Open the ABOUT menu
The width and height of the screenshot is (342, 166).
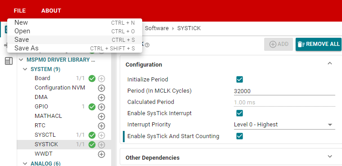[x=51, y=10]
